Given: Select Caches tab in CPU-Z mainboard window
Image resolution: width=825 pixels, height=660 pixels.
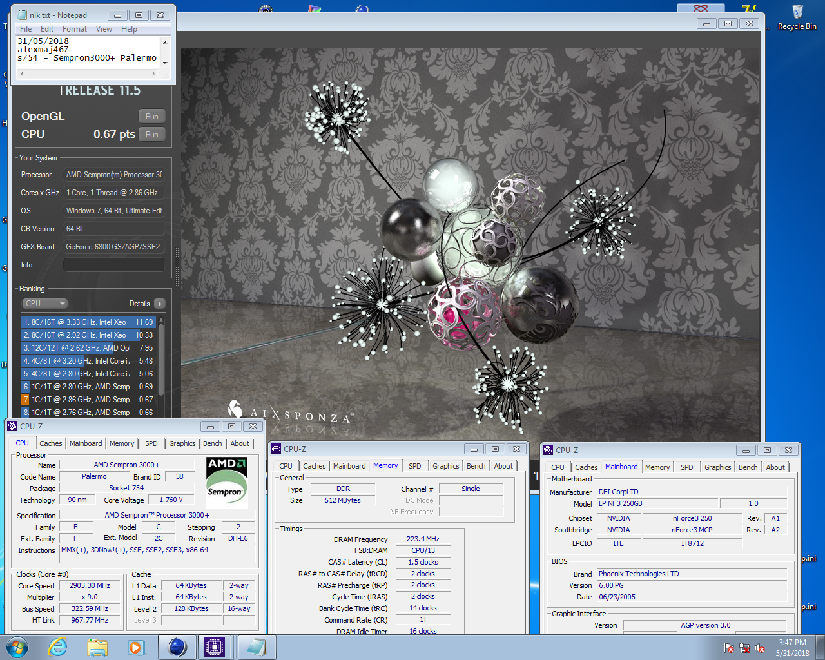Looking at the screenshot, I should (x=587, y=467).
